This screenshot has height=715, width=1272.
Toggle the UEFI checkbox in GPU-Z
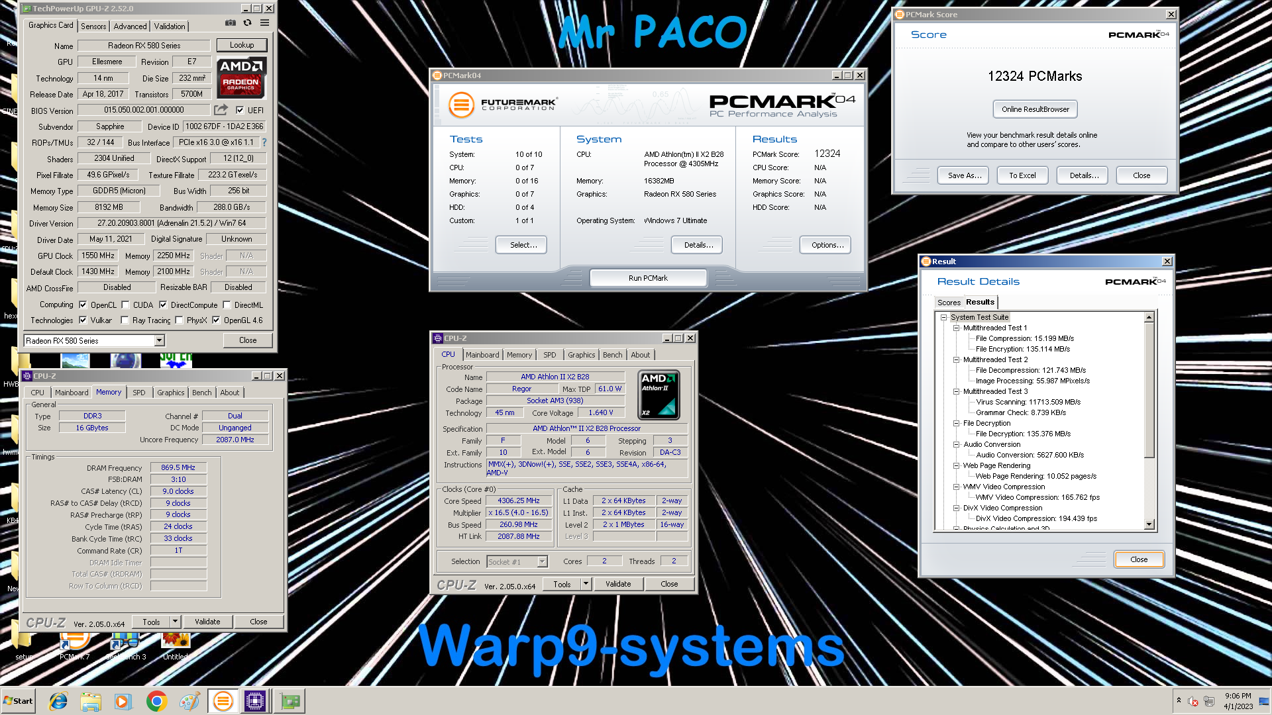pyautogui.click(x=240, y=111)
